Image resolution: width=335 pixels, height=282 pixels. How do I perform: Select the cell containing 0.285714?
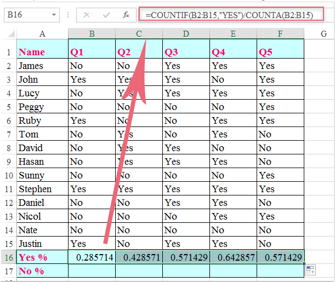[92, 257]
